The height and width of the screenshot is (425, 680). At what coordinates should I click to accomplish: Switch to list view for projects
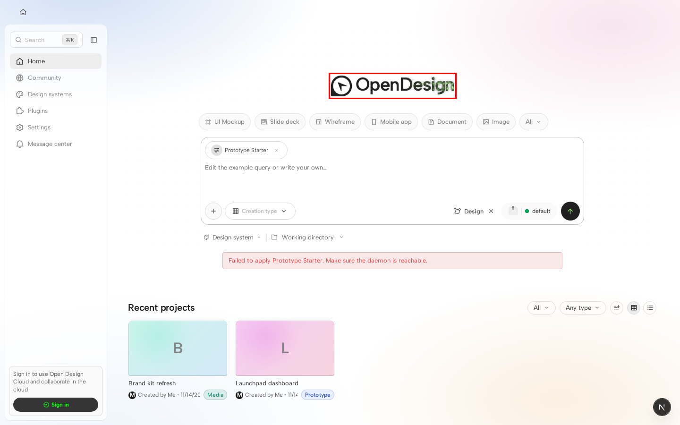click(x=650, y=308)
